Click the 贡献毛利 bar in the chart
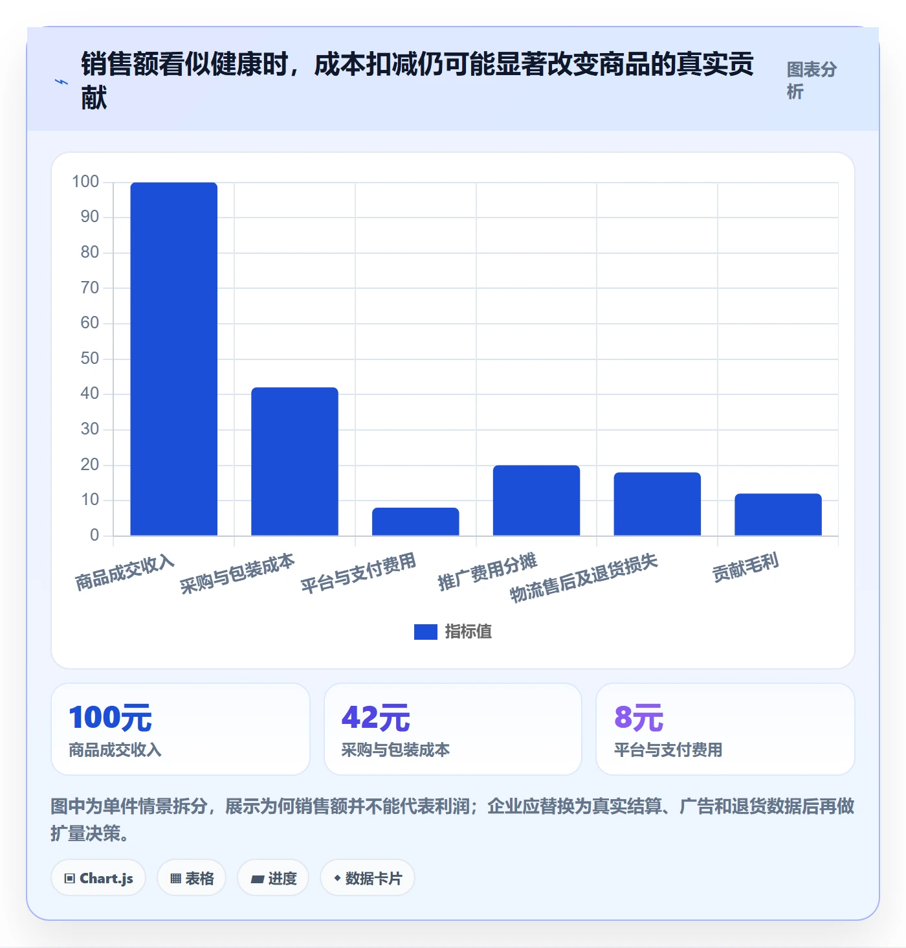Viewport: 906px width, 948px height. point(778,514)
